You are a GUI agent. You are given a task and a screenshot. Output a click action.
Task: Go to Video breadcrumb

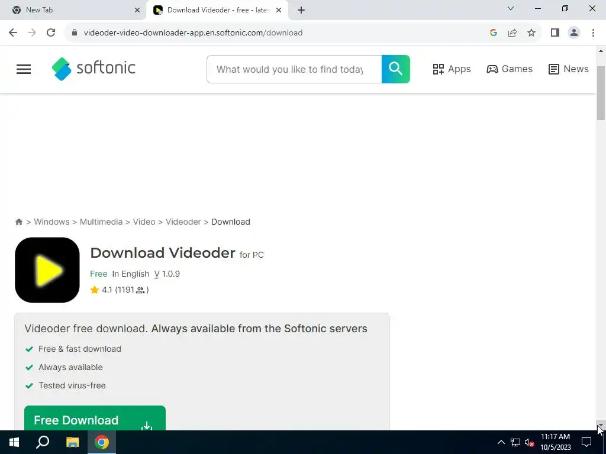click(x=144, y=222)
